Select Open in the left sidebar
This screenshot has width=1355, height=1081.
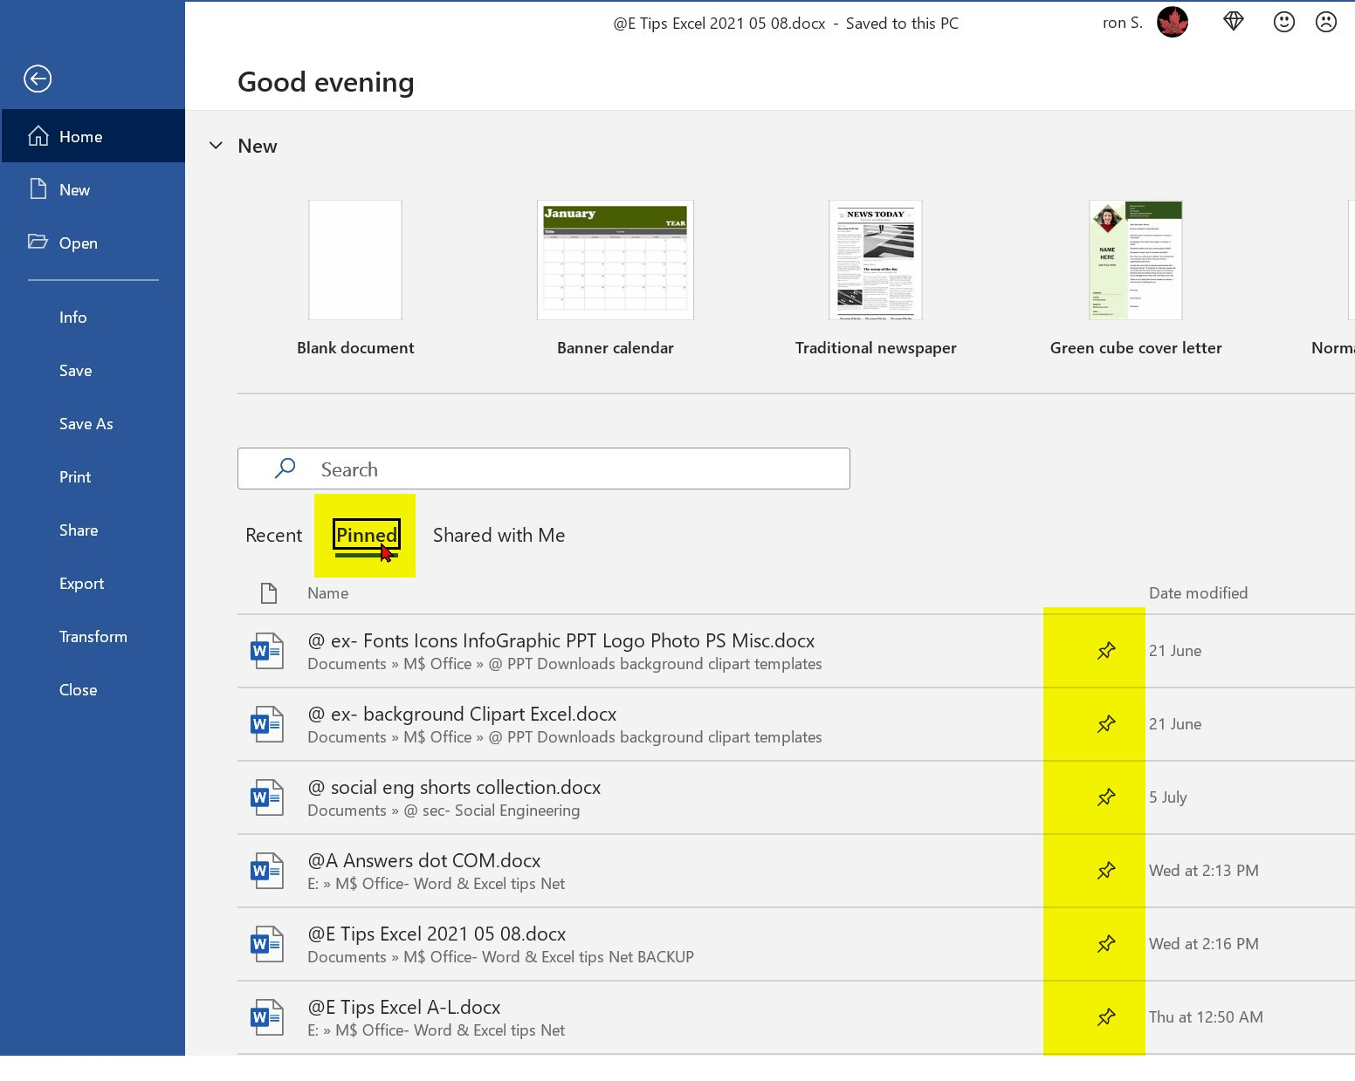pyautogui.click(x=93, y=243)
